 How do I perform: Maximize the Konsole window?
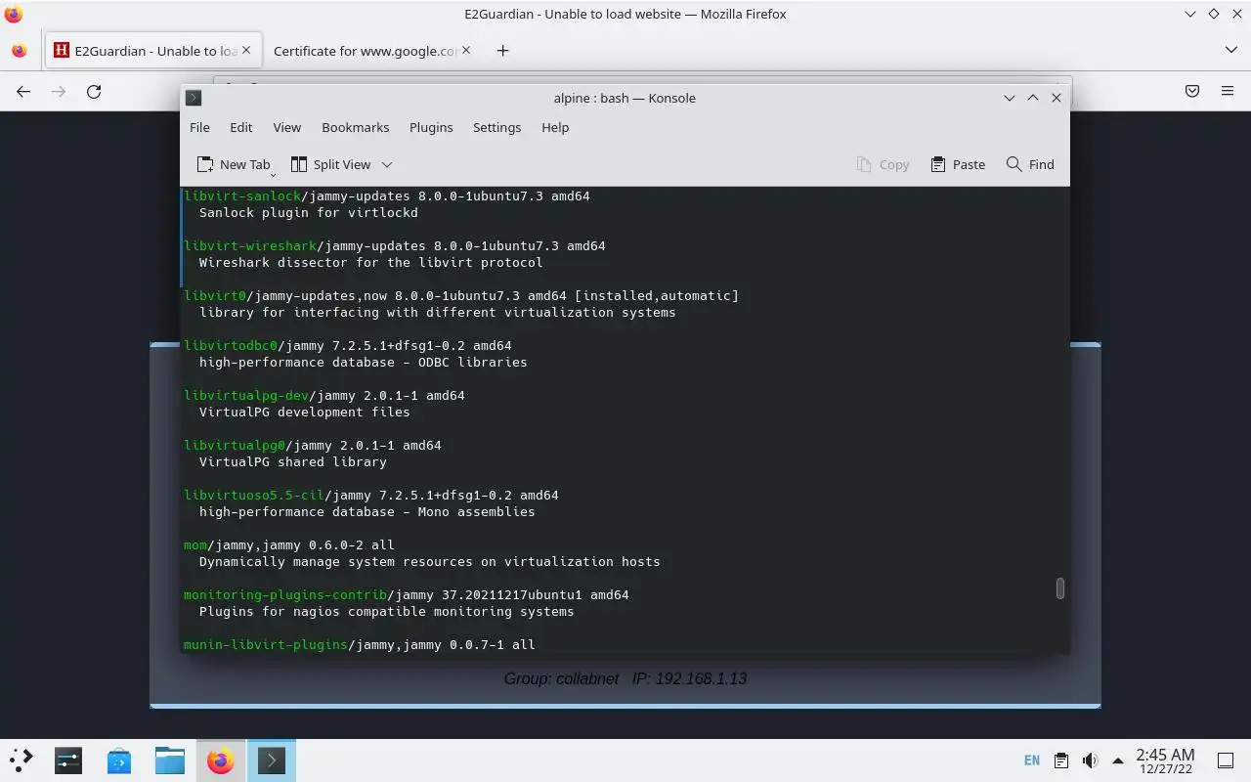tap(1033, 98)
